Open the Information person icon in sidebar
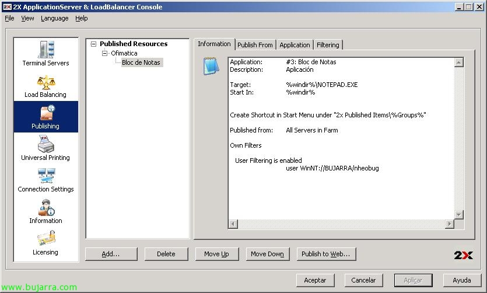The width and height of the screenshot is (487, 293). pos(46,208)
